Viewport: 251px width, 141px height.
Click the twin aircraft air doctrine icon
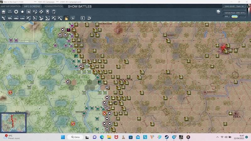click(35, 12)
